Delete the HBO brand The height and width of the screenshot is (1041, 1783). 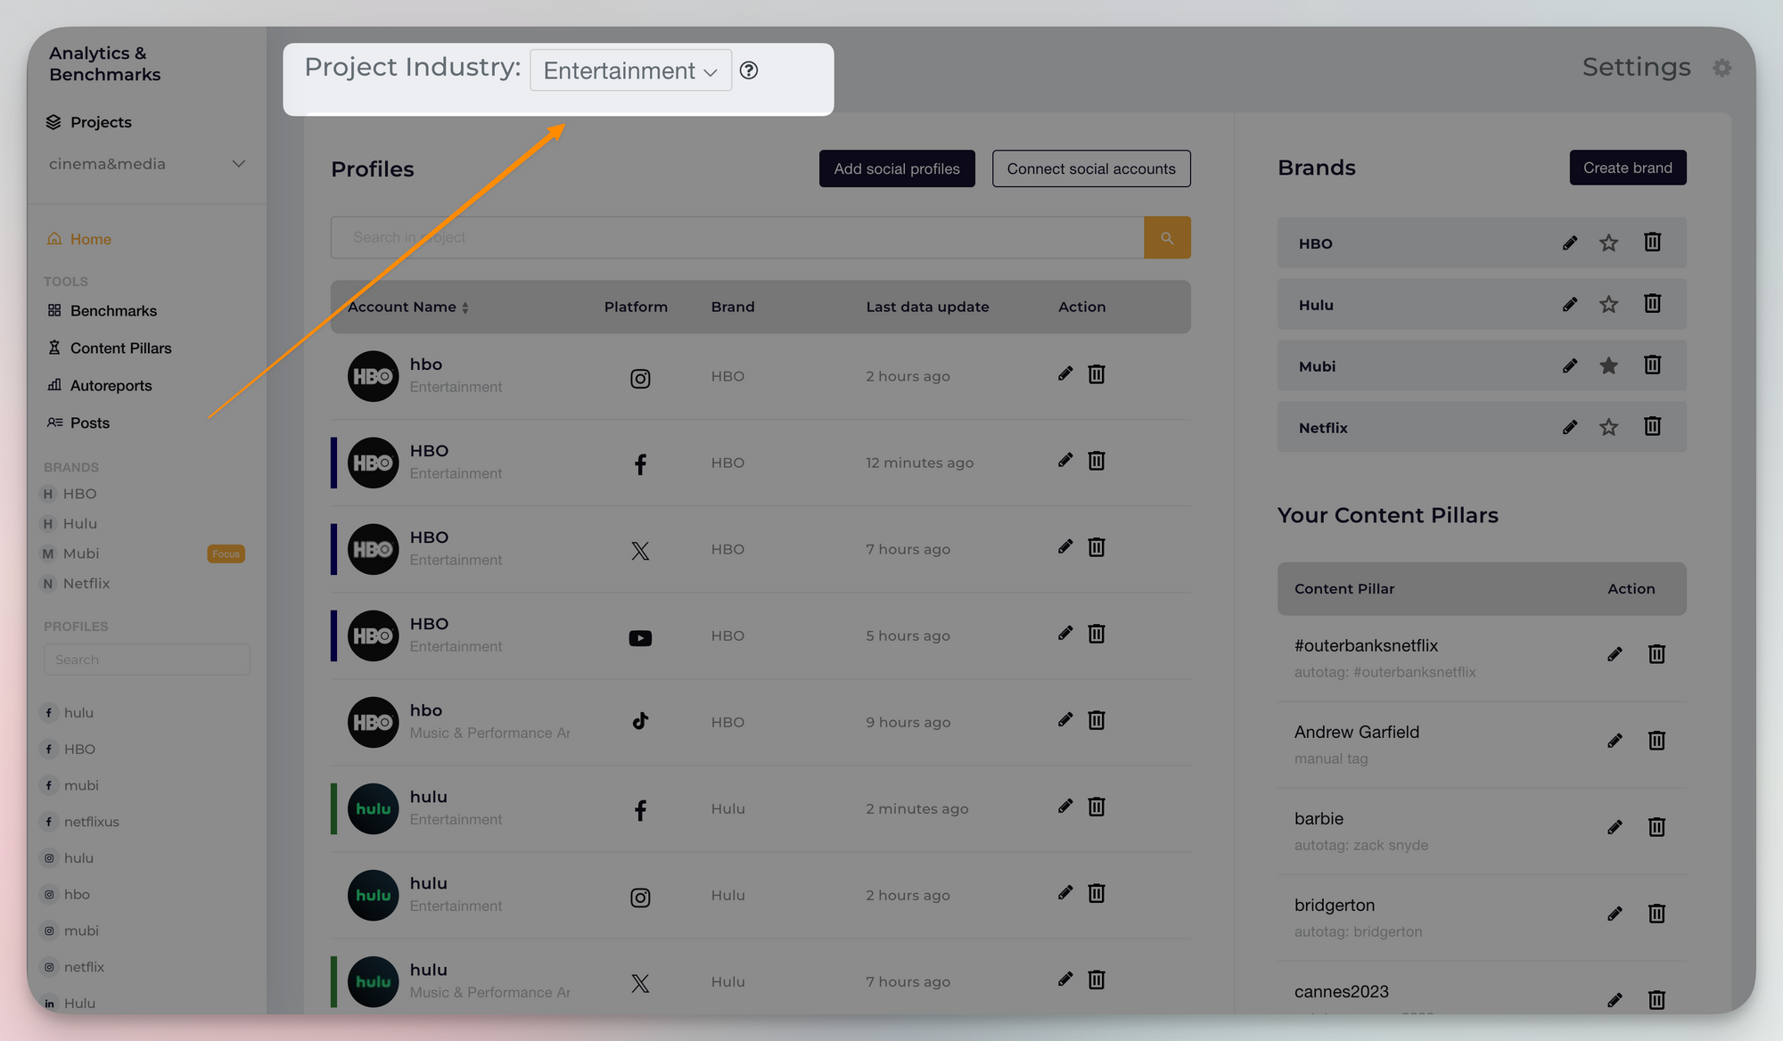[1652, 242]
